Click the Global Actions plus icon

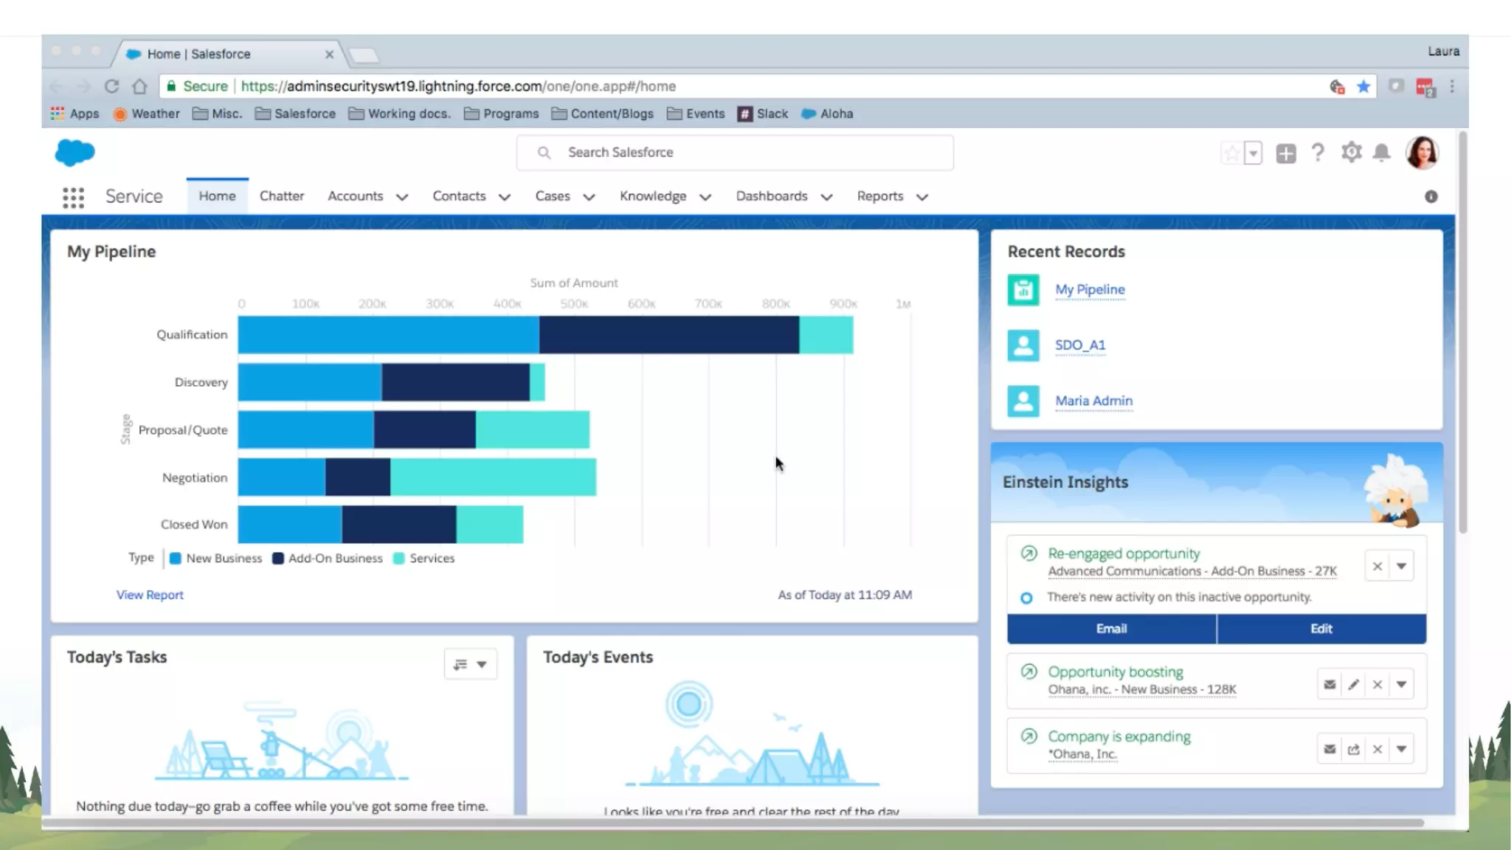1286,153
